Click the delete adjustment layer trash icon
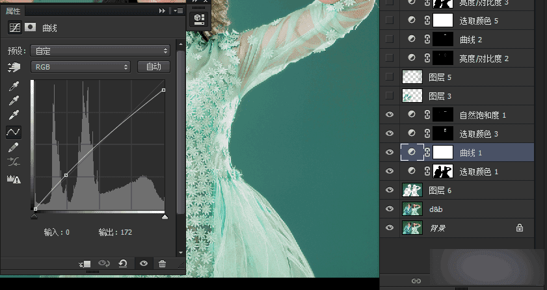547x290 pixels. click(163, 263)
